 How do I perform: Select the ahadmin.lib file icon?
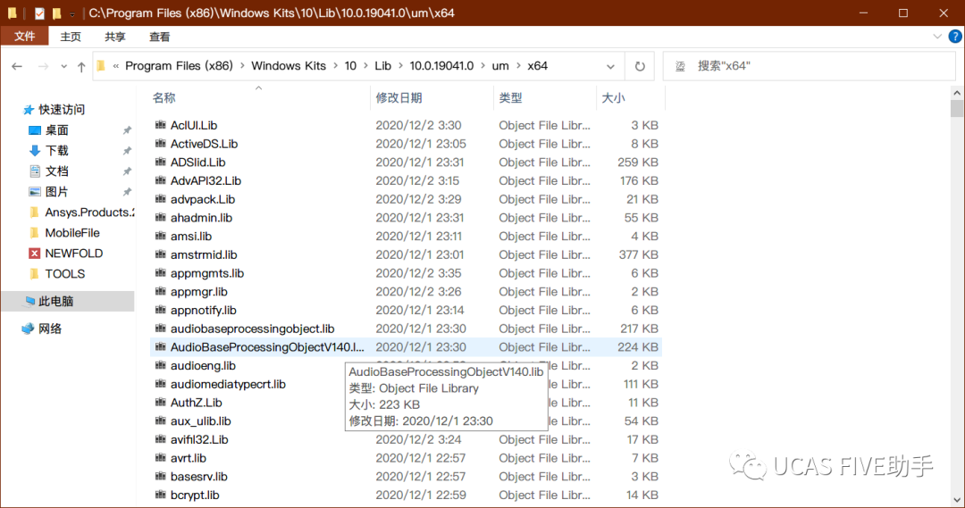(161, 217)
